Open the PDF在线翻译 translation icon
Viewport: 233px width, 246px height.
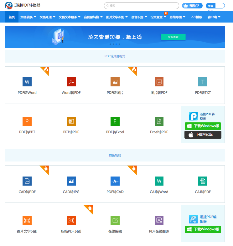[159, 220]
